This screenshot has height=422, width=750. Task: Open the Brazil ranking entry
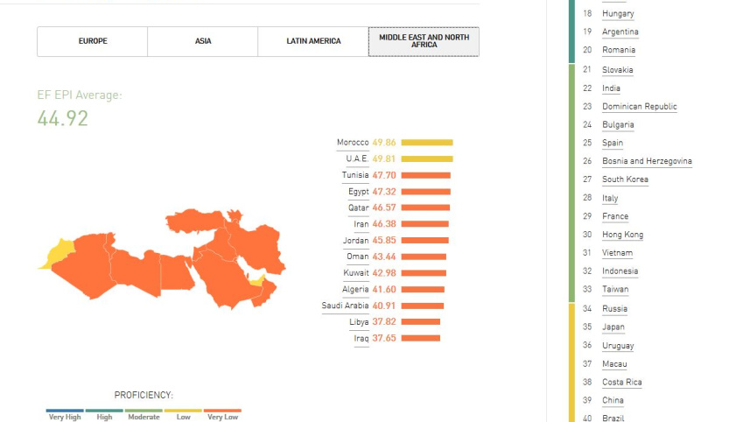(613, 418)
